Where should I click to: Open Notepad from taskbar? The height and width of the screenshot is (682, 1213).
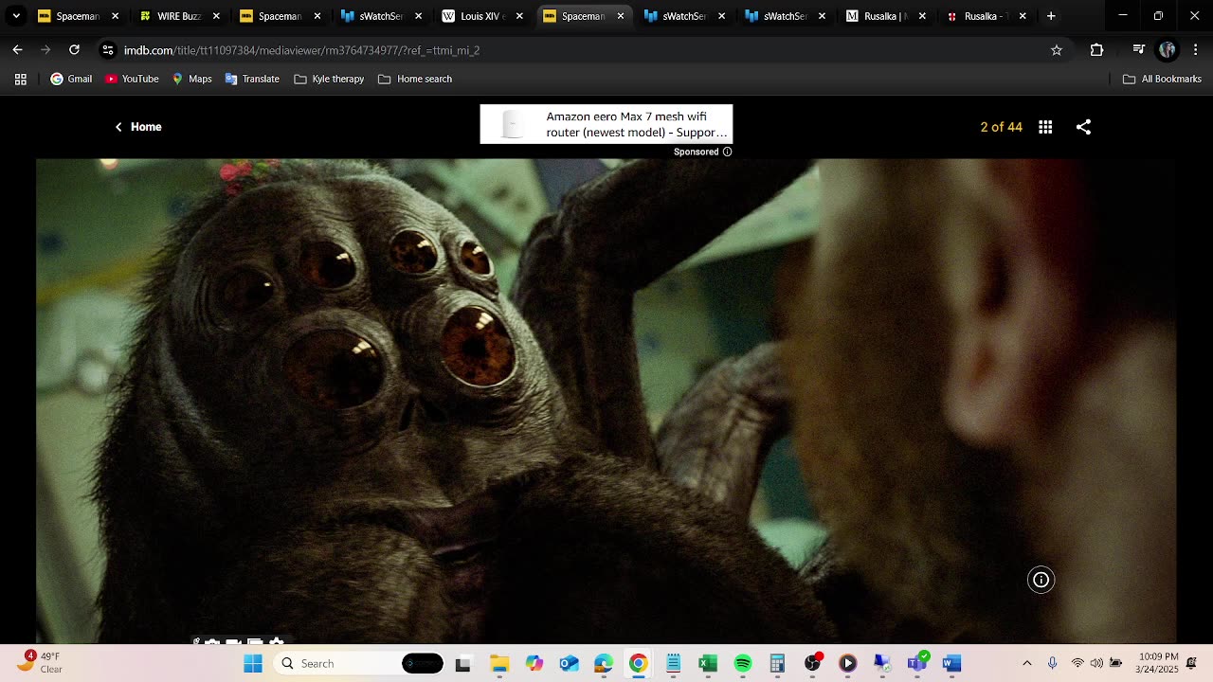point(673,664)
